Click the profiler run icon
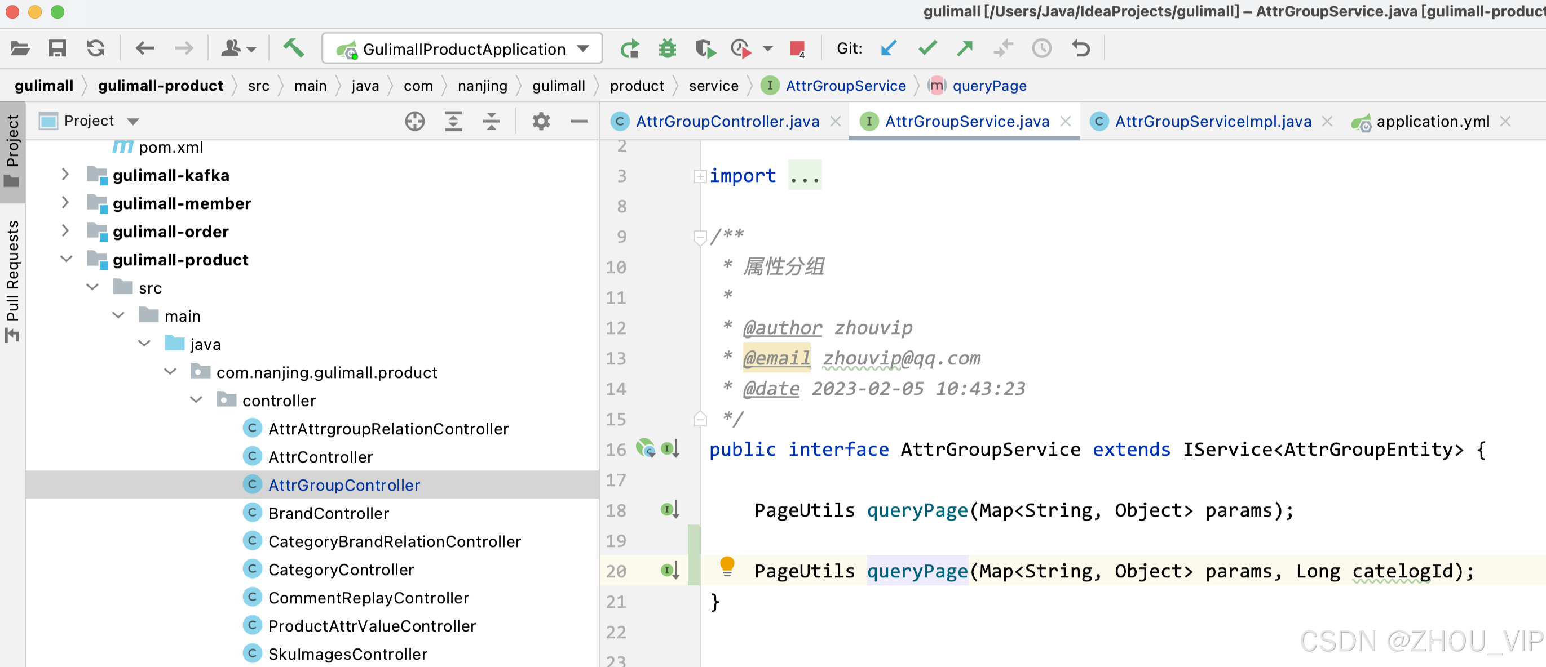The height and width of the screenshot is (667, 1546). tap(741, 48)
